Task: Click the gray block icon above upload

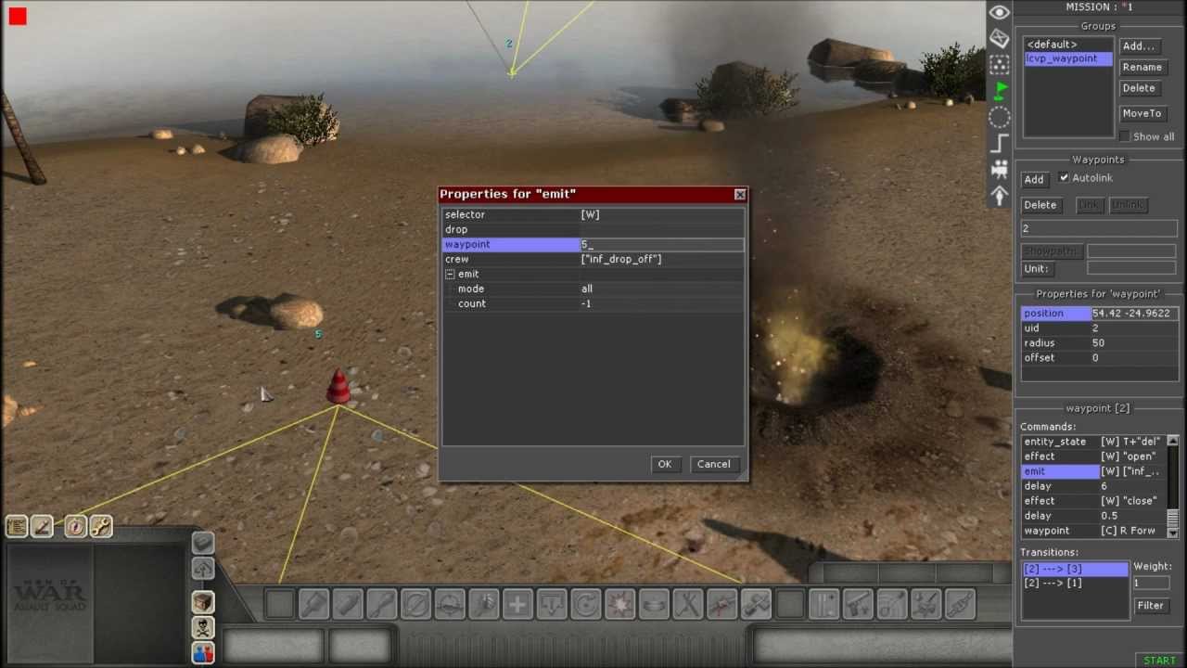Action: (x=203, y=543)
